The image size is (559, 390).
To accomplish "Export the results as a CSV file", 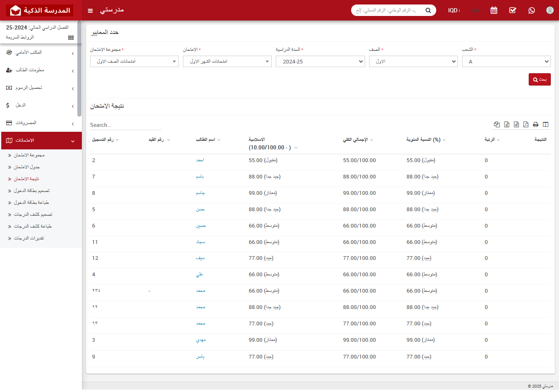I will point(516,124).
